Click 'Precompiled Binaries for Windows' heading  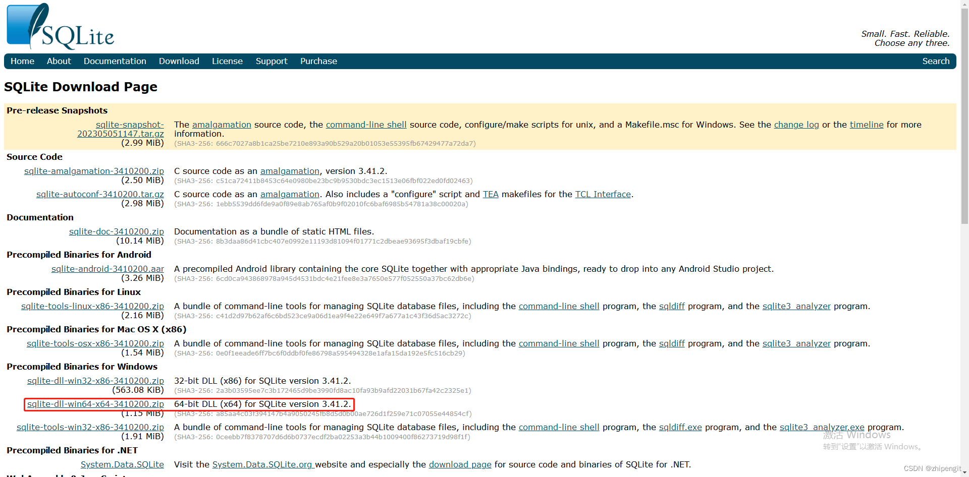[82, 367]
